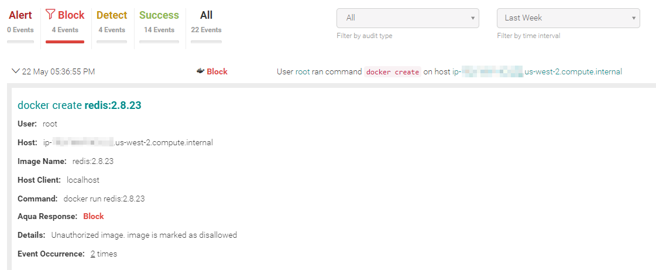Click the timestamp 22 May 05:36:55 PM

[58, 71]
